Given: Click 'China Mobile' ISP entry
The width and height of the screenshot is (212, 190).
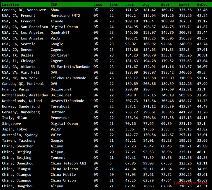Looking at the screenshot, I should [x=63, y=175].
